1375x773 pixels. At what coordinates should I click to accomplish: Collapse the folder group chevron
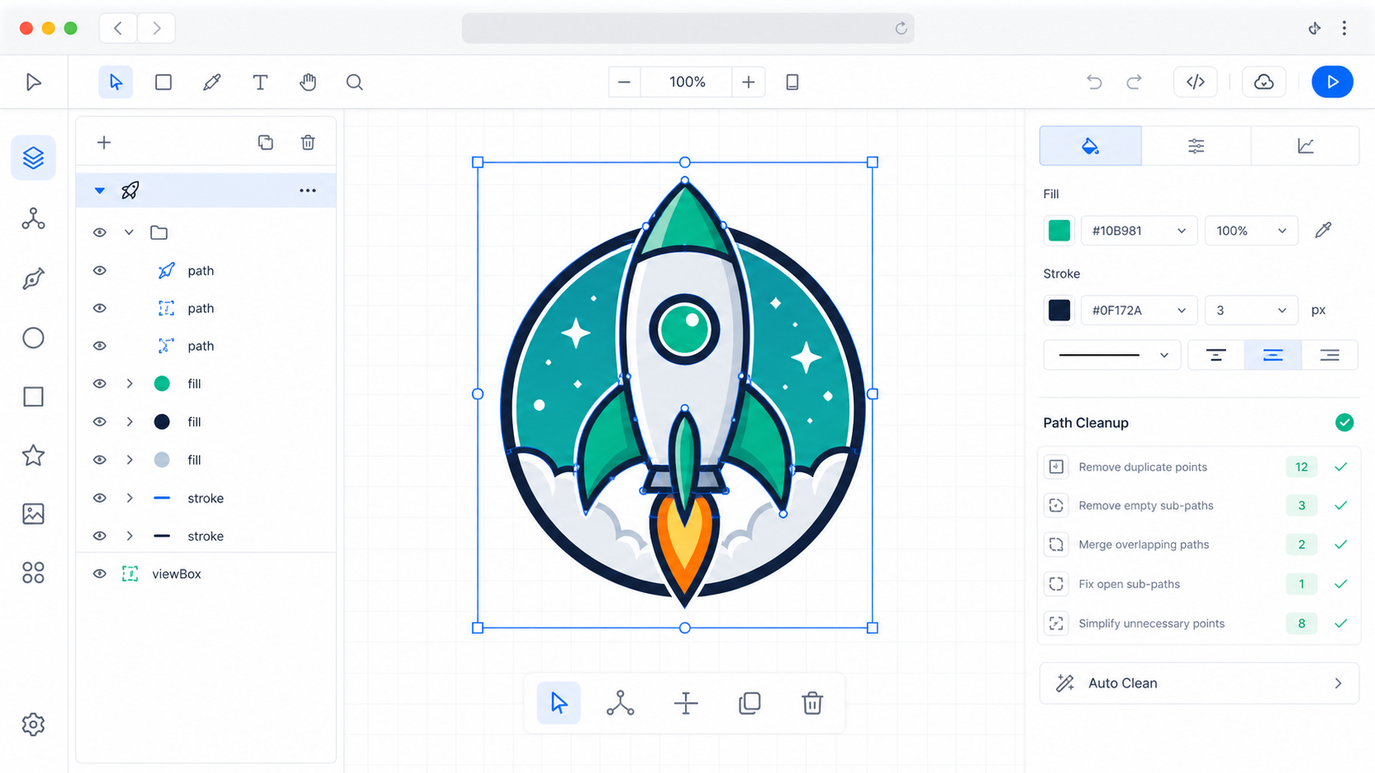tap(129, 232)
